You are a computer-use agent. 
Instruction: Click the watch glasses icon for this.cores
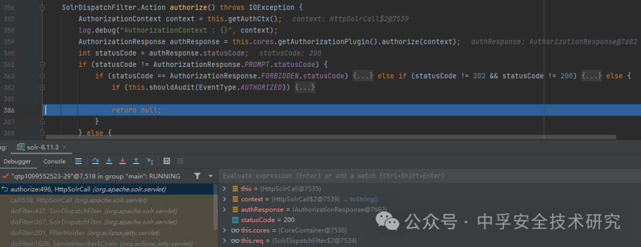(235, 230)
